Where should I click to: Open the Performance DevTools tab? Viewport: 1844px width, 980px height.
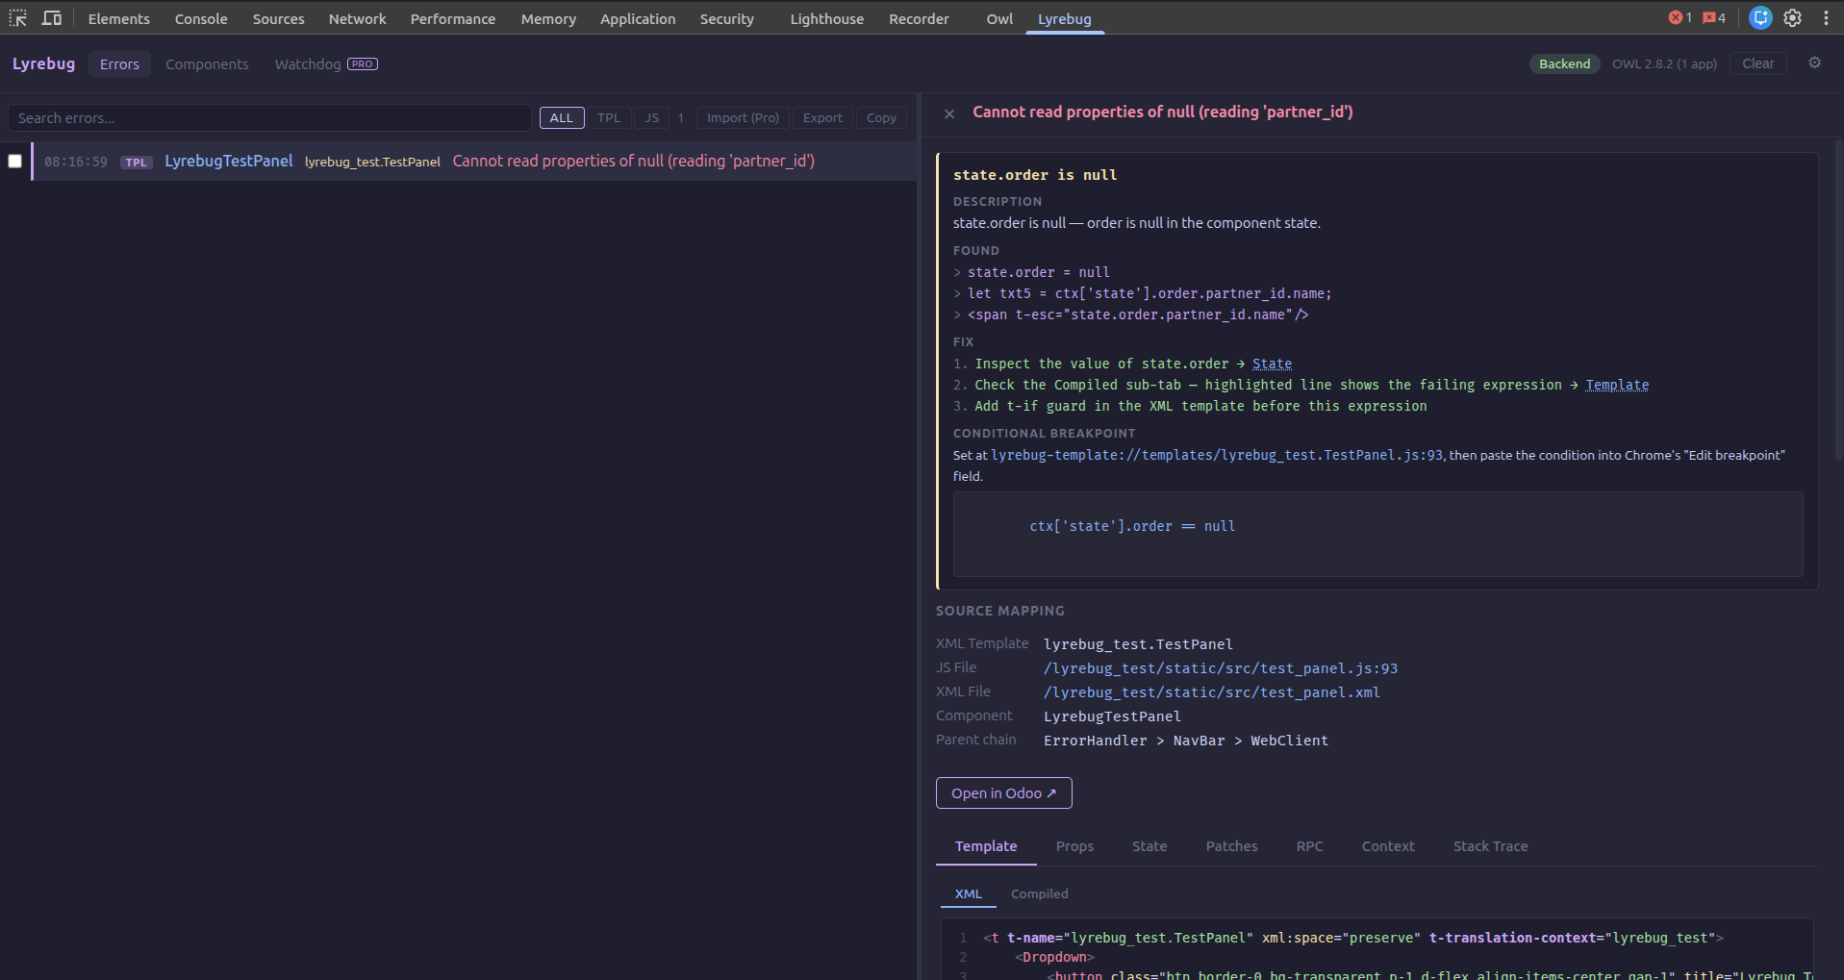[x=453, y=19]
